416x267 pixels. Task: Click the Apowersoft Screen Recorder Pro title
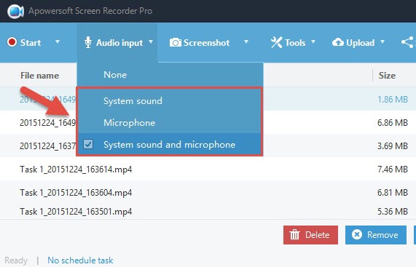(x=90, y=11)
